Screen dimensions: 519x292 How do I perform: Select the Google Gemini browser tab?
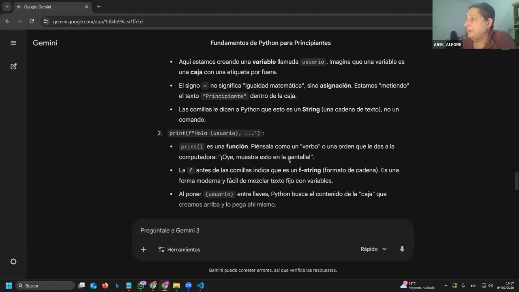(52, 7)
